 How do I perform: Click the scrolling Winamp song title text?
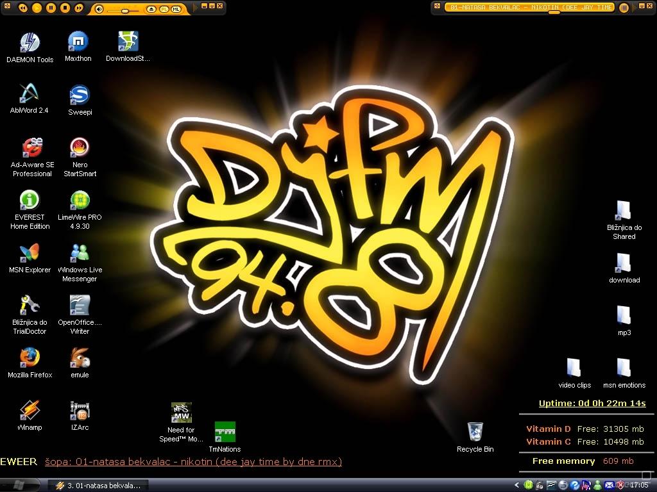tap(531, 7)
